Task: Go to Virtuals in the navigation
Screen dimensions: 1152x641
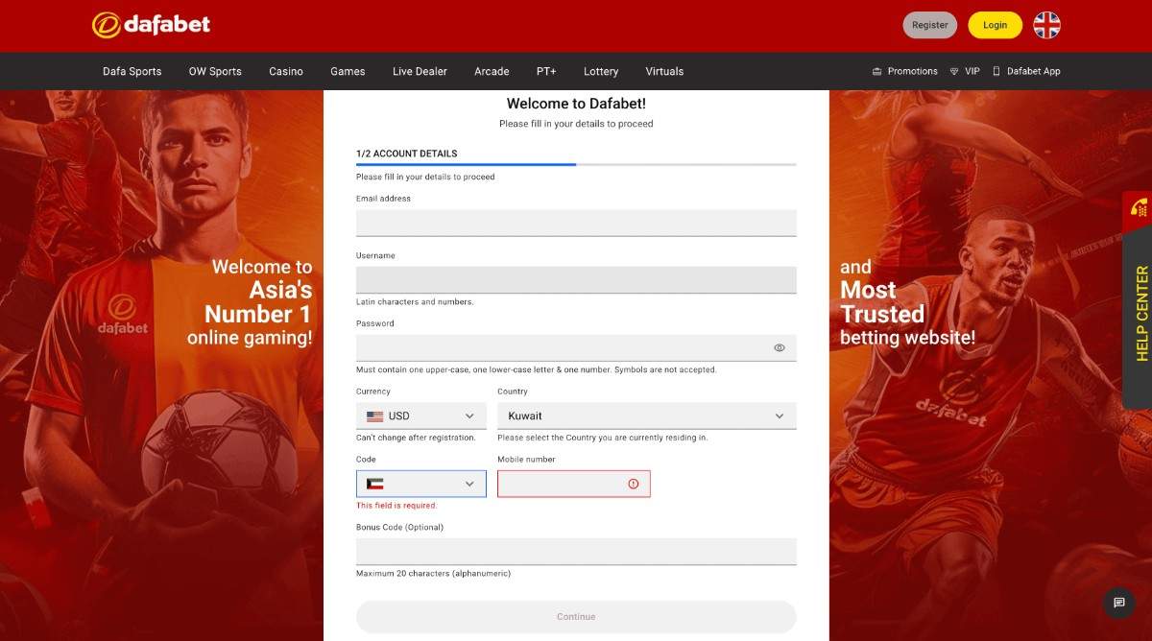Action: 664,71
